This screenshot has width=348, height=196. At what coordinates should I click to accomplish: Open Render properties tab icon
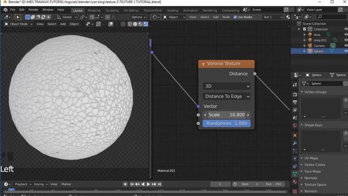[x=295, y=94]
